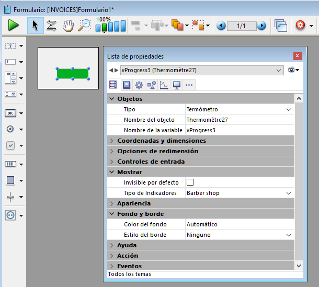Switch to the graph-icon properties tab
Viewport: 319px width, 287px height.
(164, 85)
